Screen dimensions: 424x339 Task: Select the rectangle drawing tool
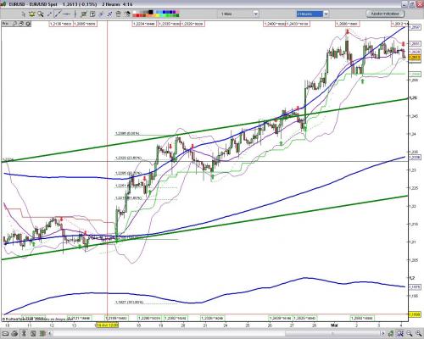tap(84, 14)
